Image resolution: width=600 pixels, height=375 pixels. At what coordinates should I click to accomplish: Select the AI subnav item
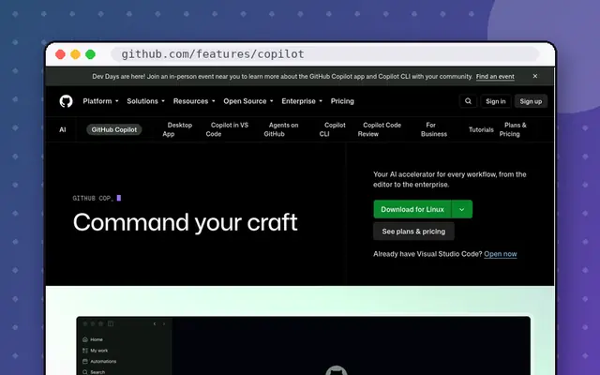pos(63,129)
